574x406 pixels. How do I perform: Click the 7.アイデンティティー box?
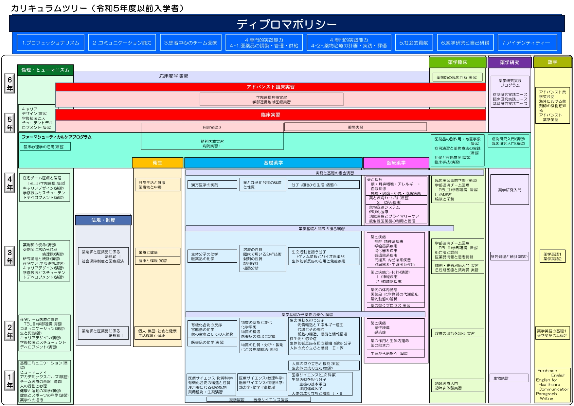click(527, 43)
